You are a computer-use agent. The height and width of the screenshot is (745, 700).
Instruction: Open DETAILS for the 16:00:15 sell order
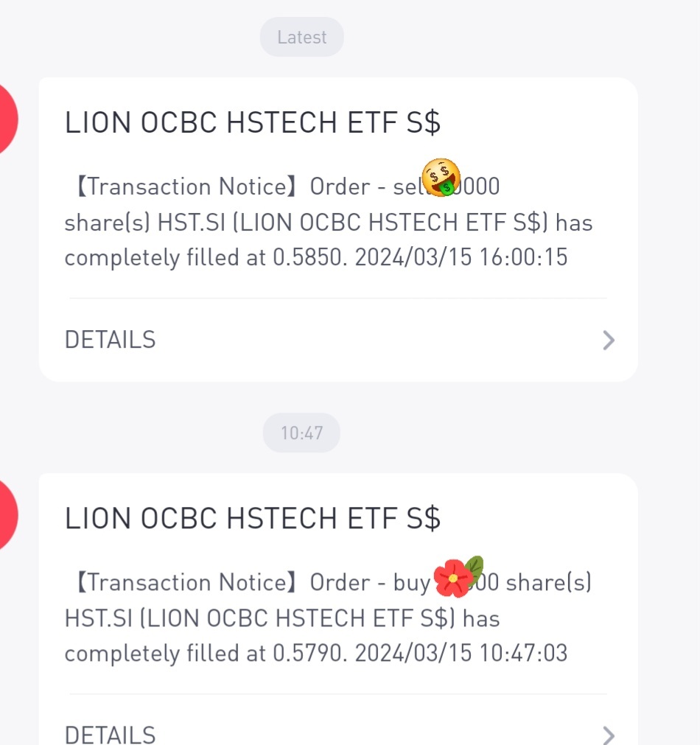tap(111, 340)
